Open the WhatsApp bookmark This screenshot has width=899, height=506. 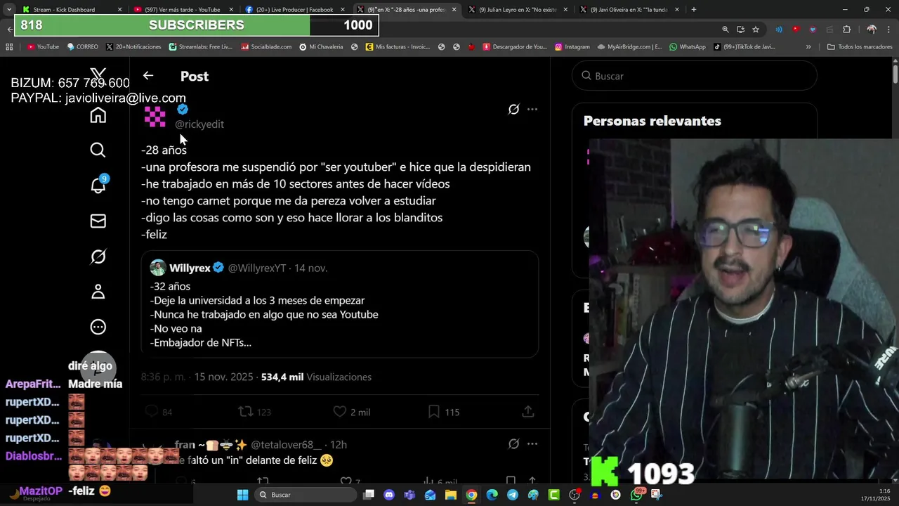(687, 47)
